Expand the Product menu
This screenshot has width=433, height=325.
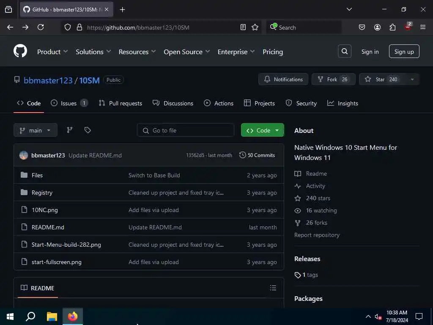(52, 52)
